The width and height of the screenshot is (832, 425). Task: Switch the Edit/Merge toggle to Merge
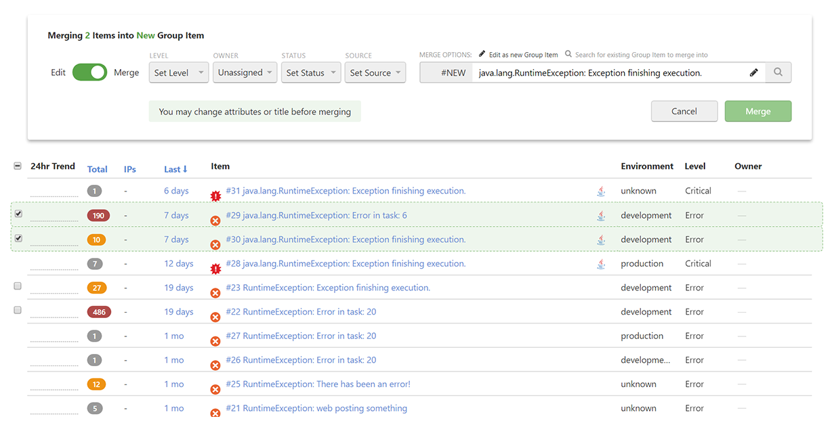(89, 72)
